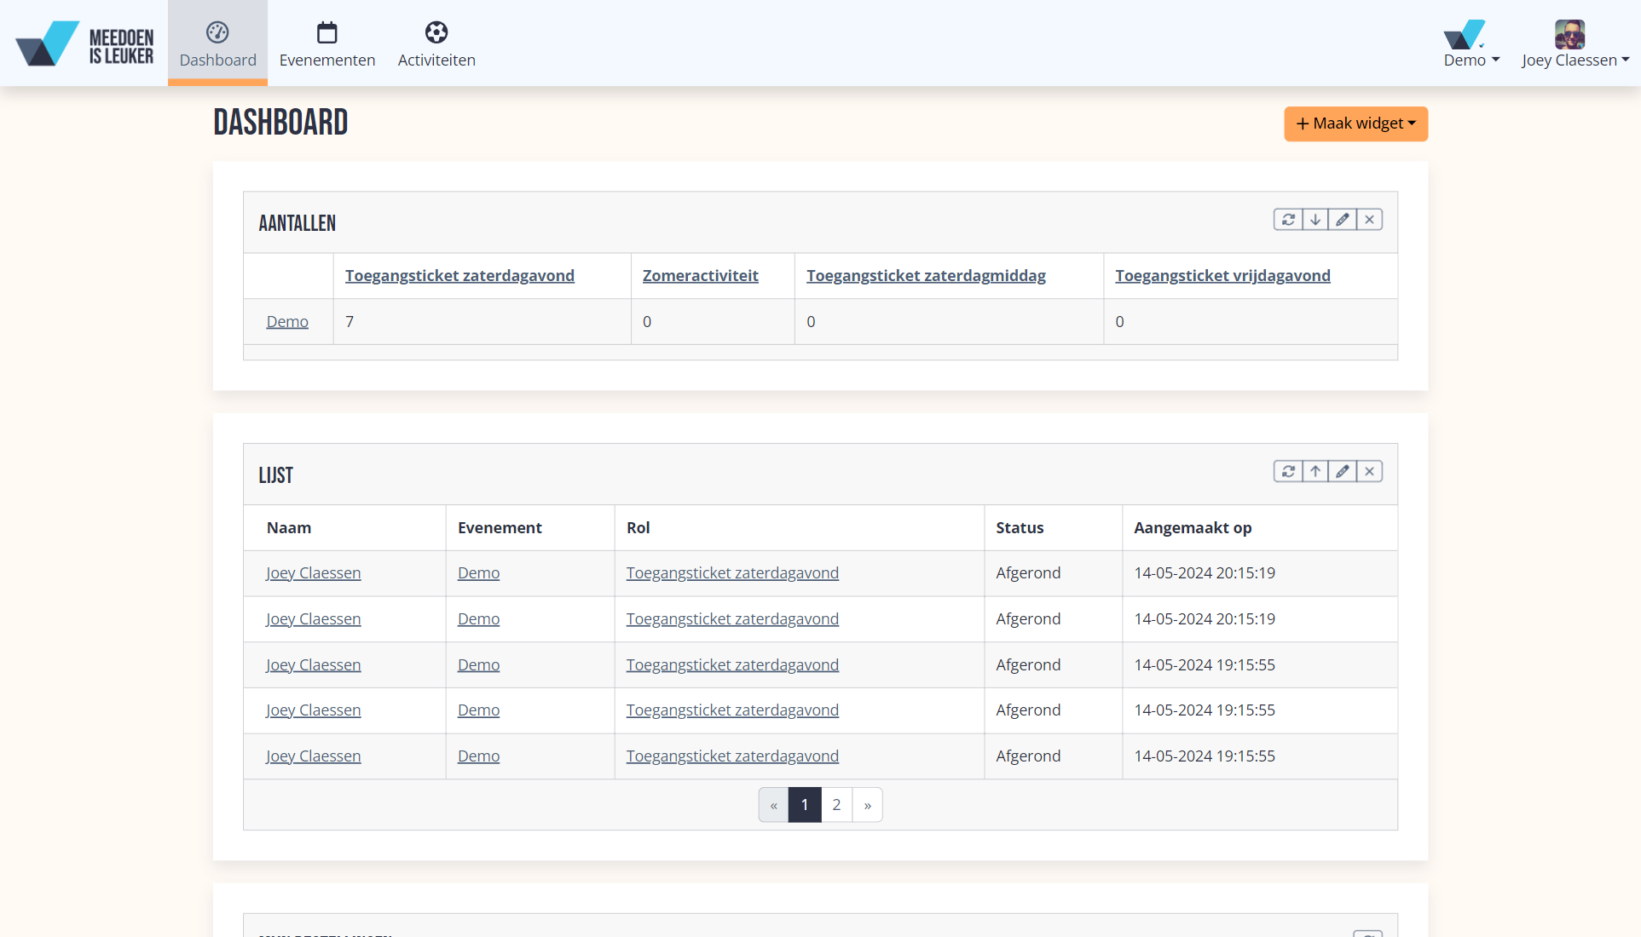Click next page arrow in pagination
The height and width of the screenshot is (937, 1641).
(867, 805)
